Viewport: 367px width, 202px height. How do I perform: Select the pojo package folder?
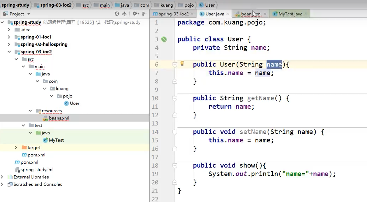pos(64,96)
